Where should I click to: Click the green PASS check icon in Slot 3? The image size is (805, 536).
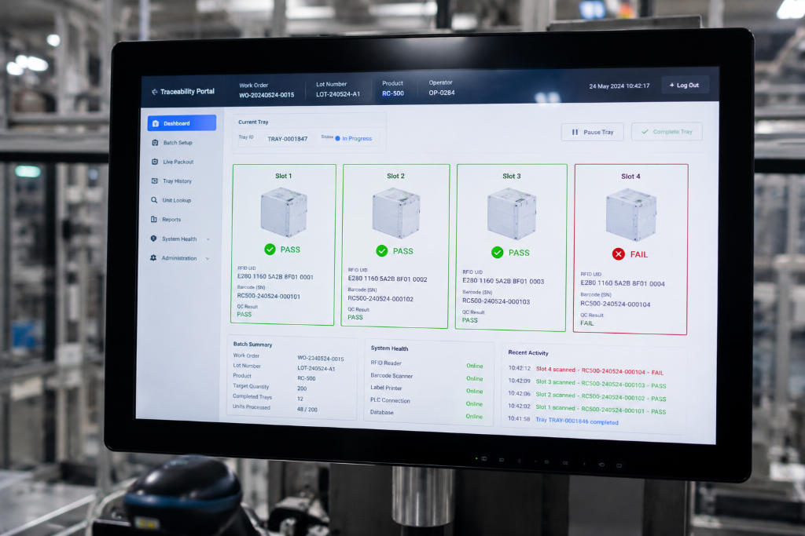498,252
